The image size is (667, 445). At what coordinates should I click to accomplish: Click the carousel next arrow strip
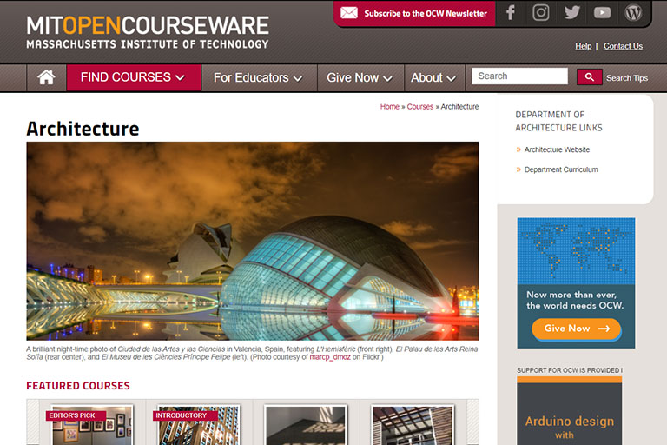(472, 422)
